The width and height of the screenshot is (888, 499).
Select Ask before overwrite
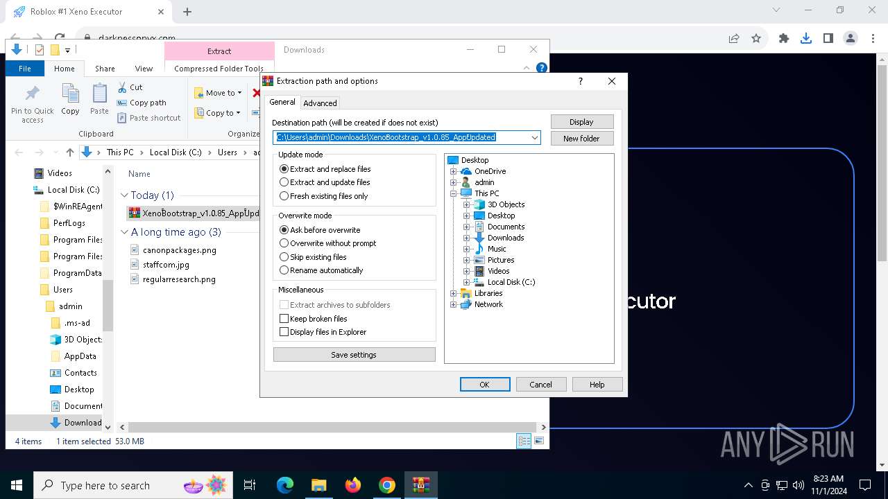[320, 230]
